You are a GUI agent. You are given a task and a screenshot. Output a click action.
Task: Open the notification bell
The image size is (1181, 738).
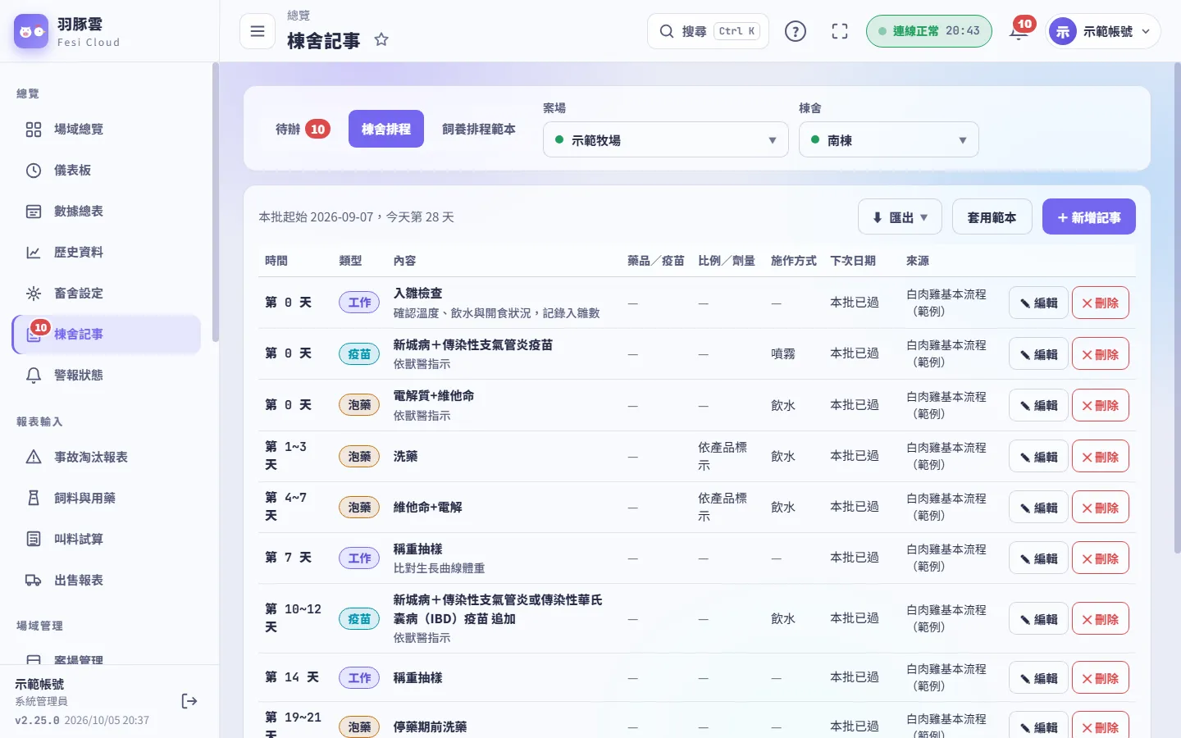(x=1019, y=31)
